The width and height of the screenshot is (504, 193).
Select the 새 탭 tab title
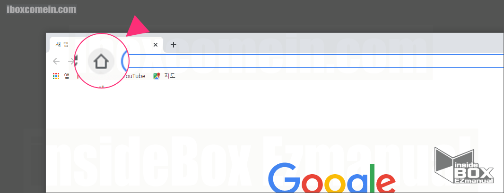(x=62, y=45)
